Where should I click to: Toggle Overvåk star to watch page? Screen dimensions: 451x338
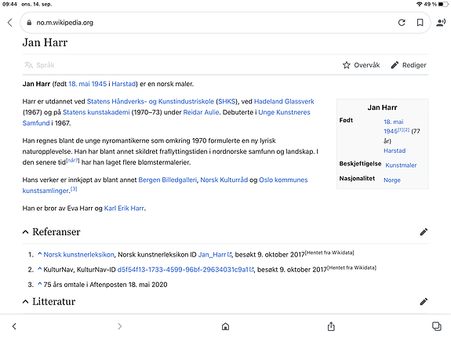362,65
